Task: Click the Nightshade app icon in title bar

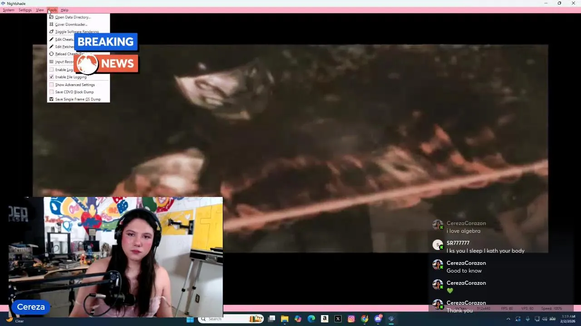Action: 3,3
